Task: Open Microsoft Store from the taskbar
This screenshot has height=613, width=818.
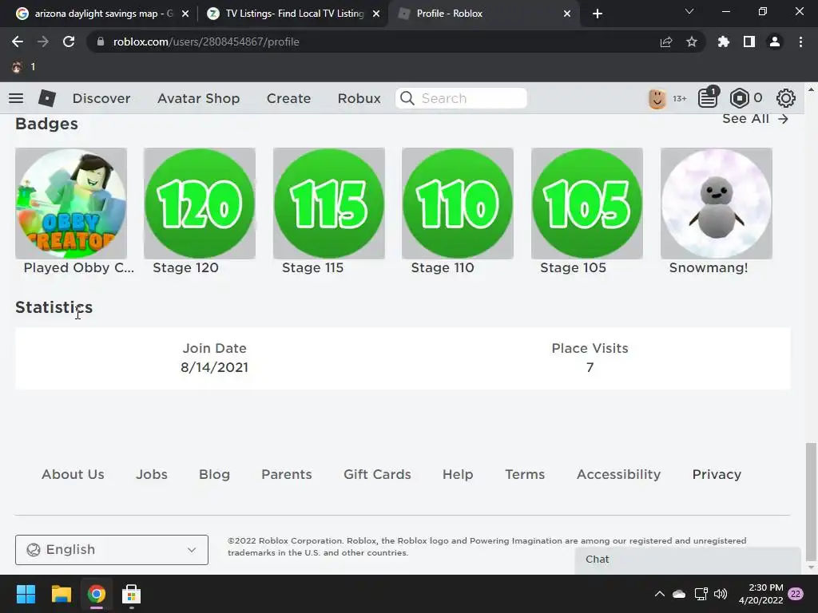Action: pyautogui.click(x=131, y=594)
